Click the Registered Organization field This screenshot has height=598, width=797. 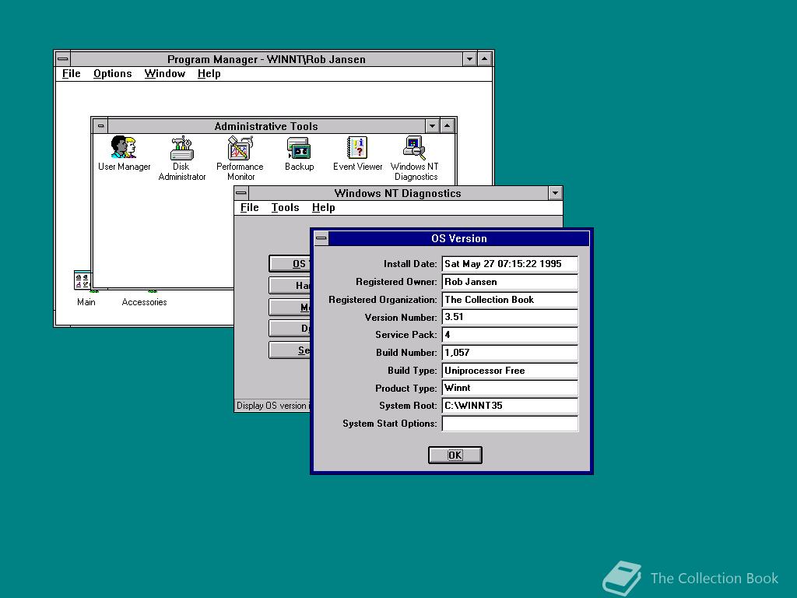pos(510,300)
